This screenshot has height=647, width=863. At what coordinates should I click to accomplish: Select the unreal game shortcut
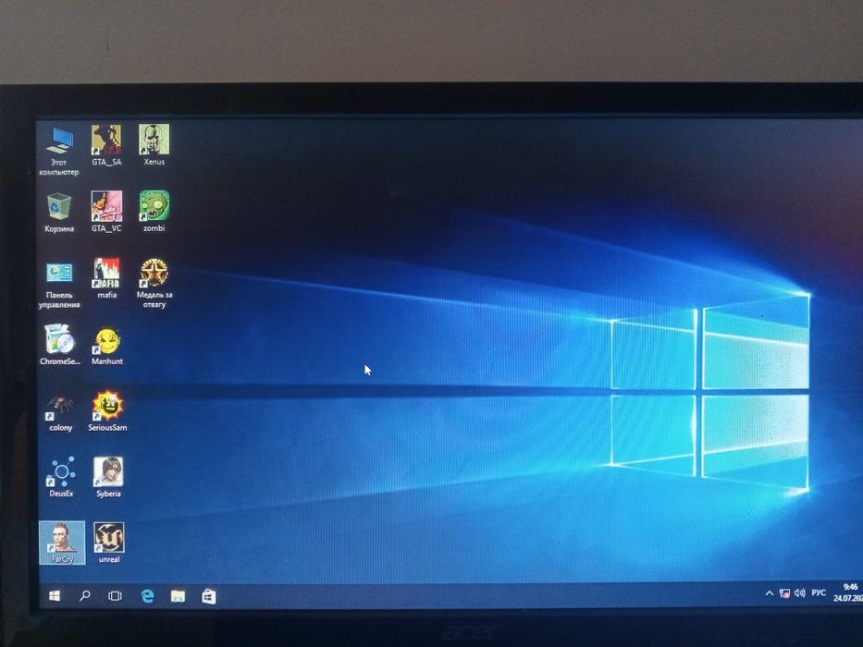click(109, 543)
